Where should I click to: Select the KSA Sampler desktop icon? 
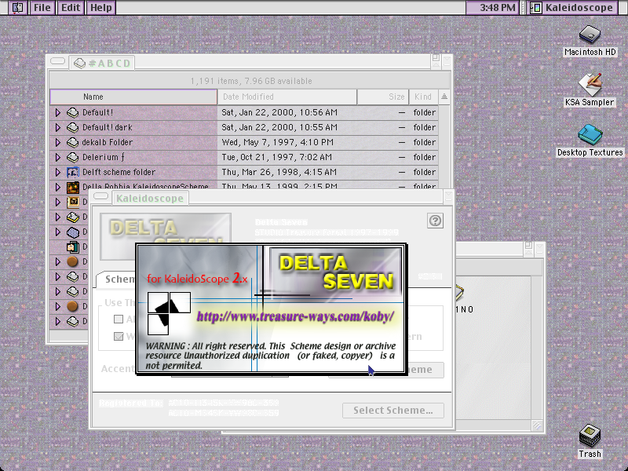(x=590, y=84)
